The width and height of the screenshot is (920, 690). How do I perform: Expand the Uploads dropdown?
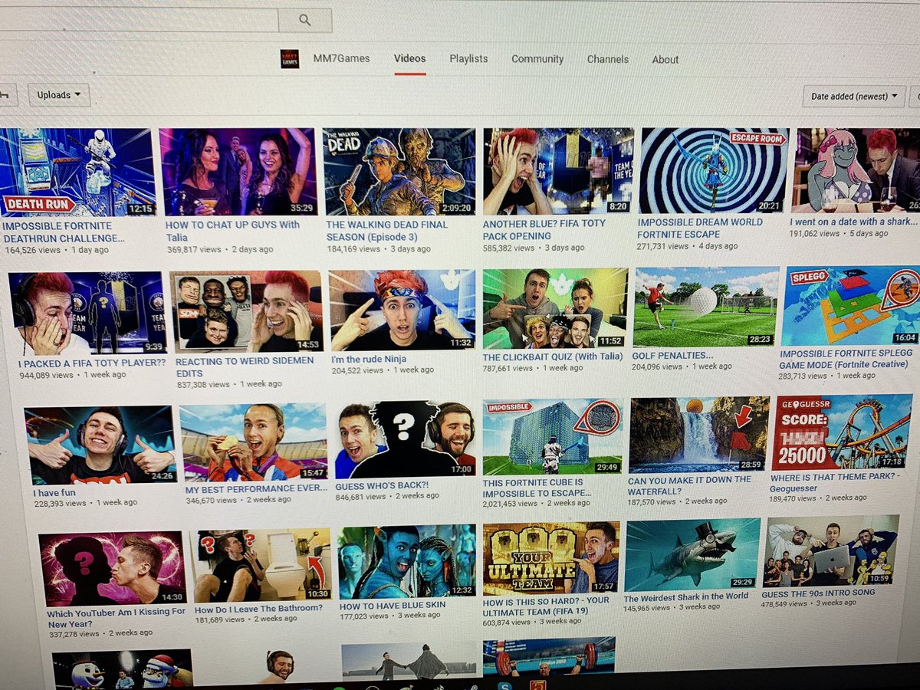[x=59, y=95]
